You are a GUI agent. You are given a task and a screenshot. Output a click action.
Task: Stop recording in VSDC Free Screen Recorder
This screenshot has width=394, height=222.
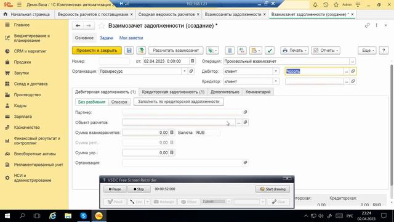(139, 189)
